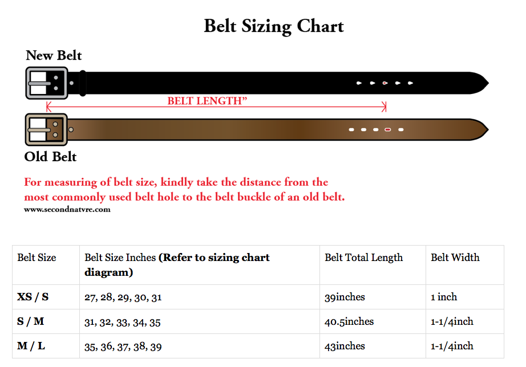The width and height of the screenshot is (526, 367).
Task: Select the S / M size row
Action: point(258,321)
